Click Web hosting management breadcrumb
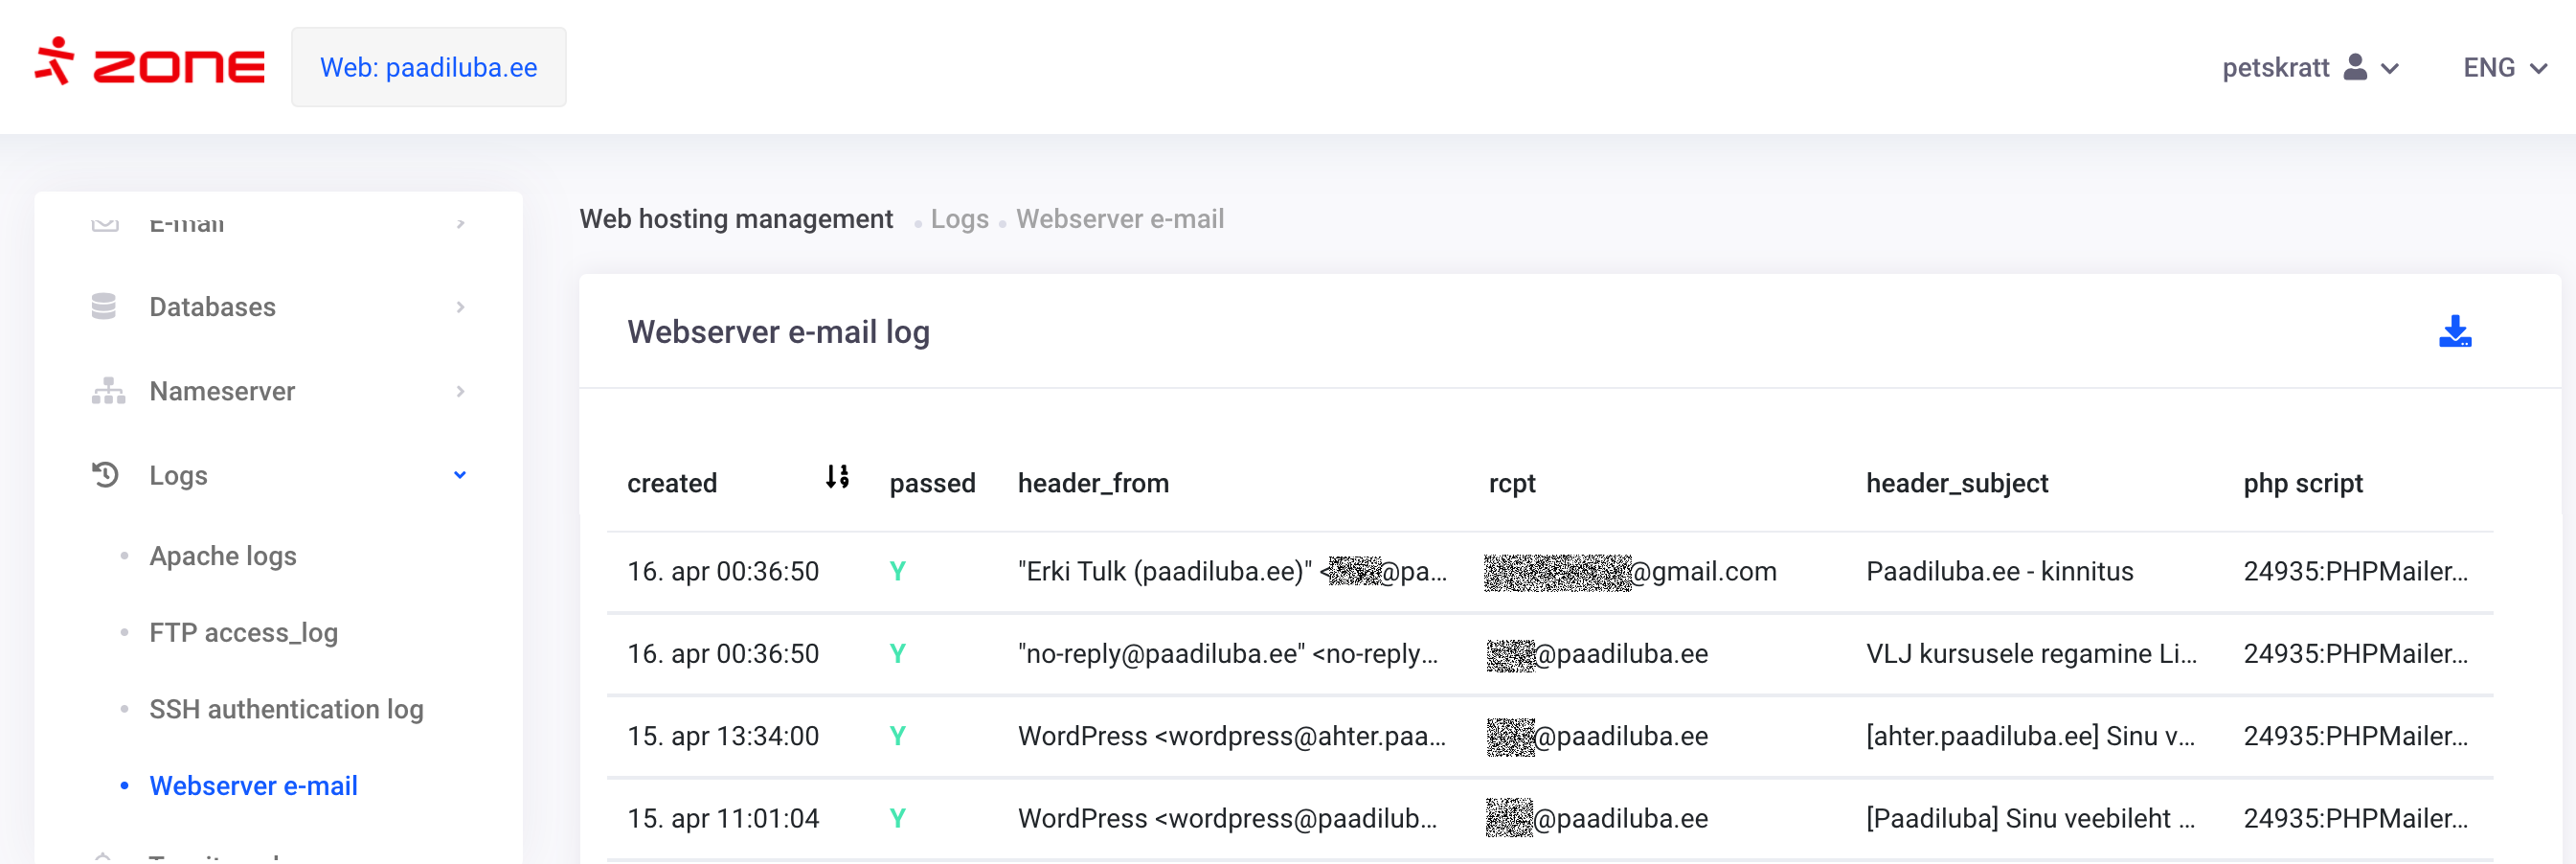Screen dimensions: 2576x864 tap(736, 219)
